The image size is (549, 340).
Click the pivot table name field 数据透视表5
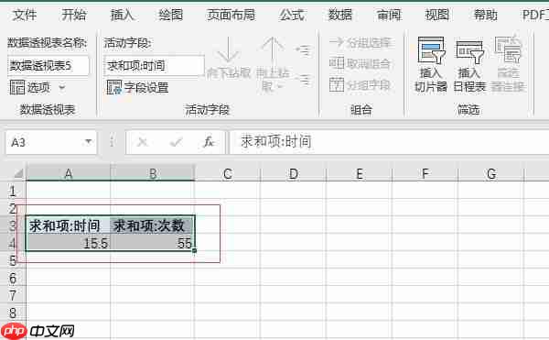pos(48,66)
